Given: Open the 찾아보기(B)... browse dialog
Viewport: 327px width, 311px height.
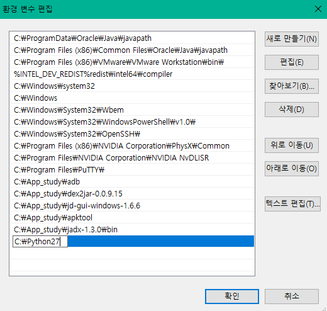Looking at the screenshot, I should tap(292, 86).
